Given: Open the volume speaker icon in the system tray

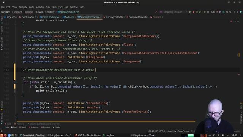Looking at the screenshot, I should click(228, 135).
